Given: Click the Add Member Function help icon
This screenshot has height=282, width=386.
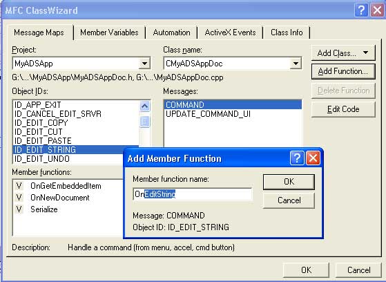Looking at the screenshot, I should coord(297,158).
